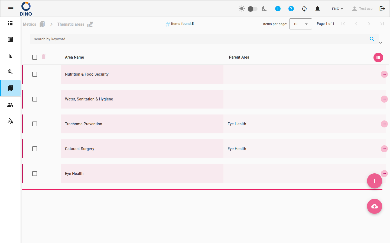This screenshot has width=390, height=243.
Task: Click the Trachoma Prevention cell
Action: [142, 124]
